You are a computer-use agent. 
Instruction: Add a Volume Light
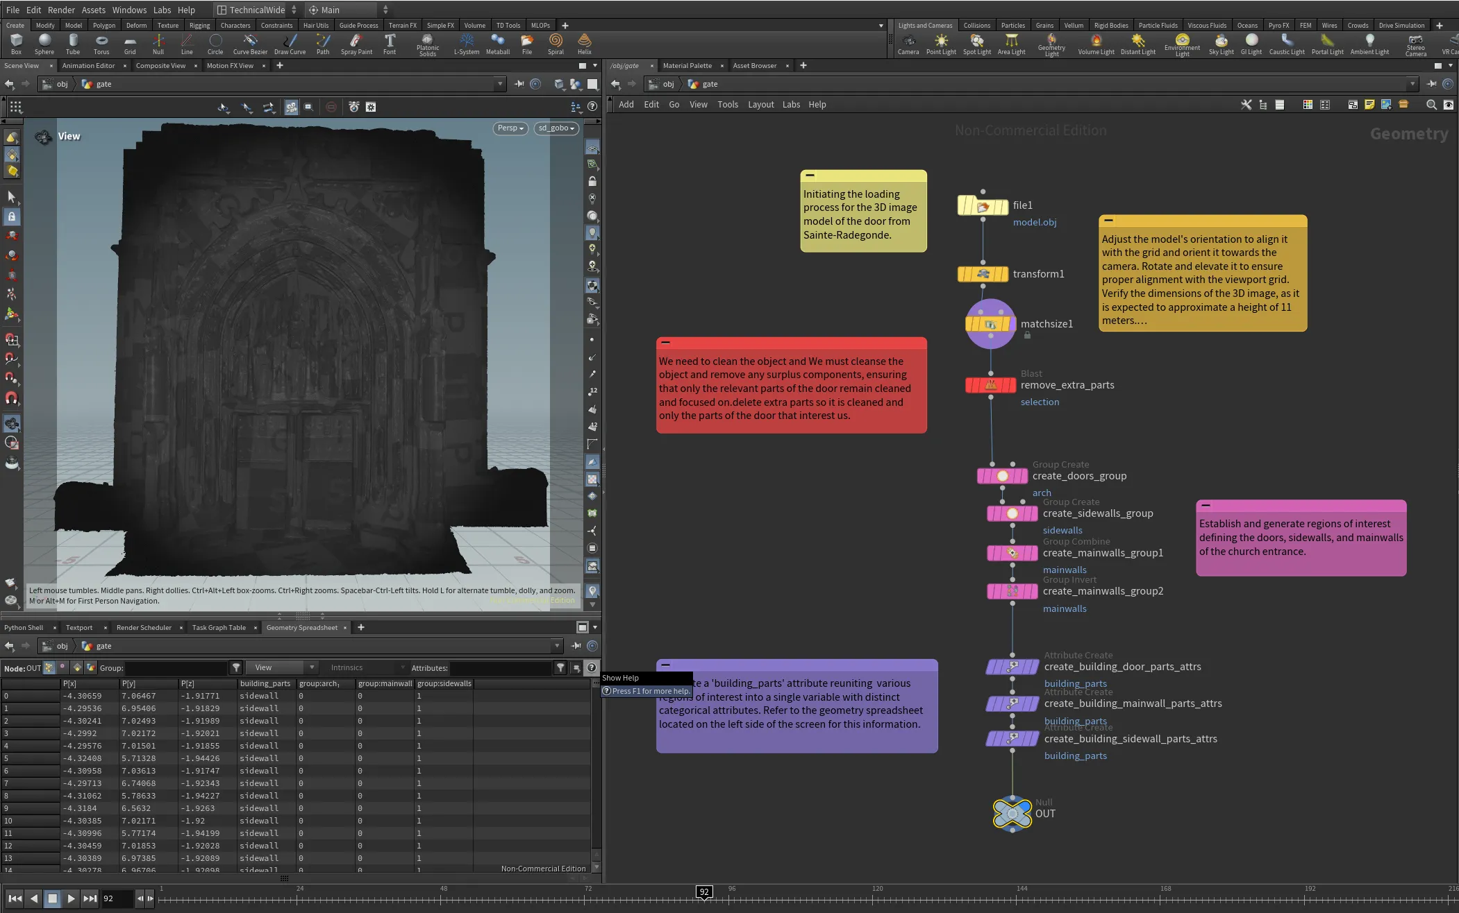tap(1096, 44)
